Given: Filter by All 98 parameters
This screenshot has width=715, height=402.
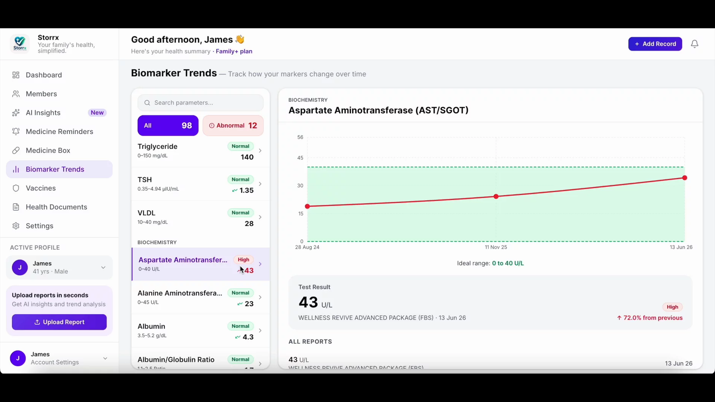Looking at the screenshot, I should tap(168, 126).
